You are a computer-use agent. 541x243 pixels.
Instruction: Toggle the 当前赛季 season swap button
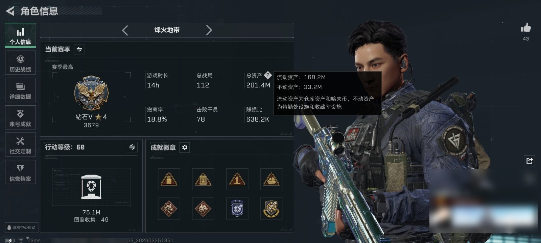pyautogui.click(x=79, y=49)
